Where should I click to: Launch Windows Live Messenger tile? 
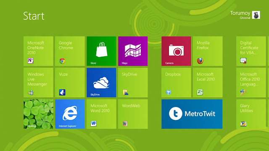click(x=38, y=83)
